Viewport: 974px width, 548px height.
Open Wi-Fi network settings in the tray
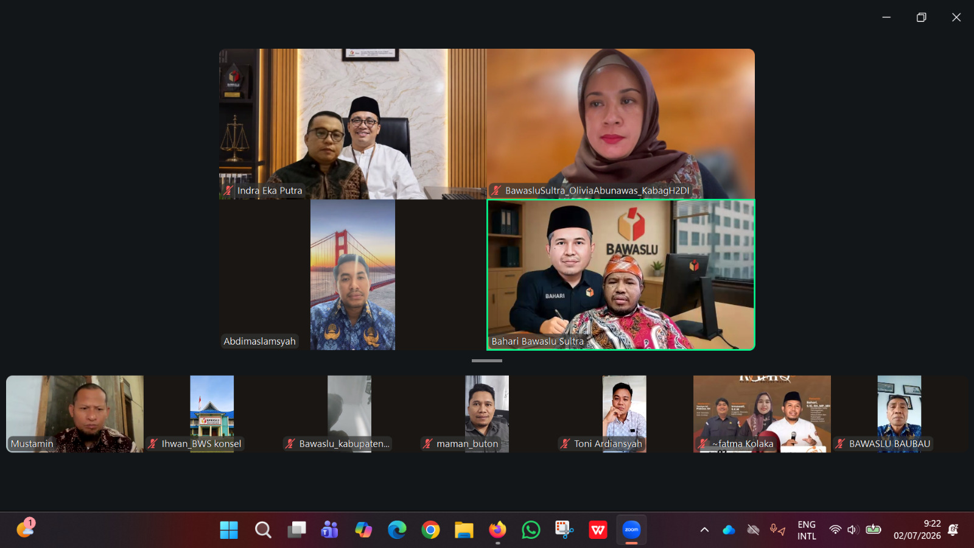[835, 530]
